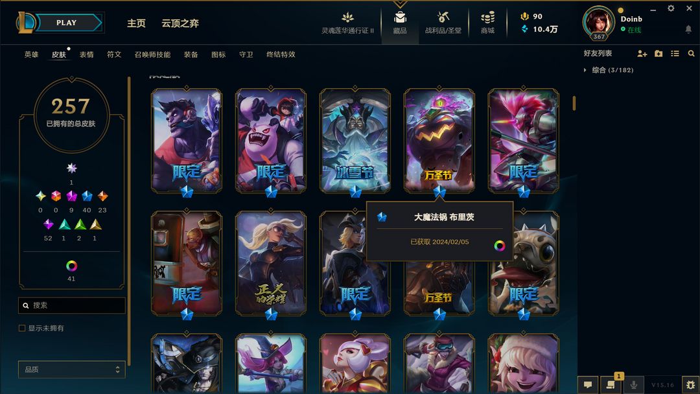Click the friends list search icon
Image resolution: width=700 pixels, height=394 pixels.
point(691,54)
